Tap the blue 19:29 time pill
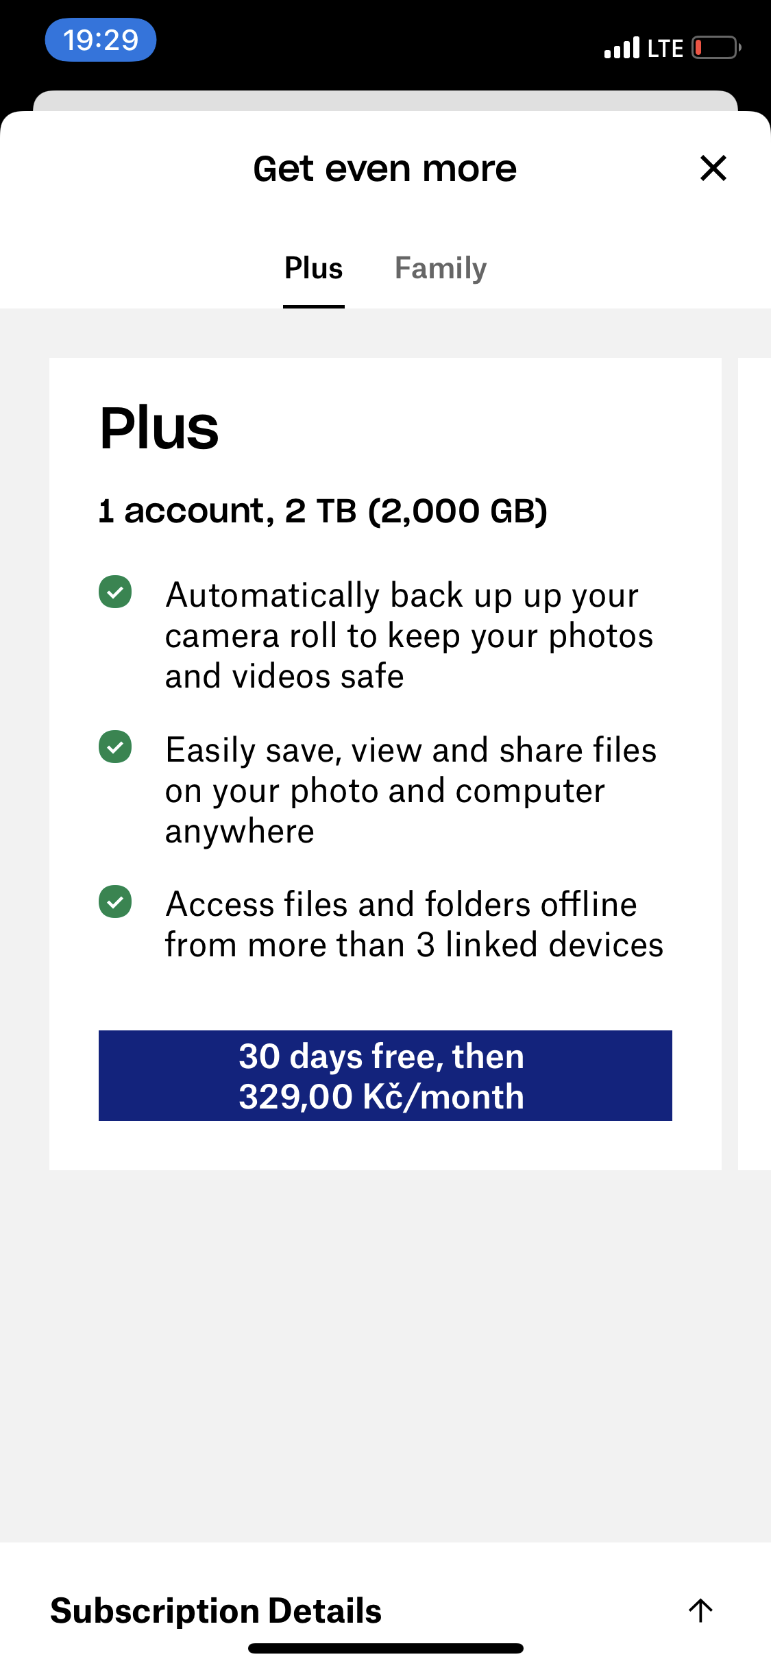The image size is (771, 1670). pos(101,40)
